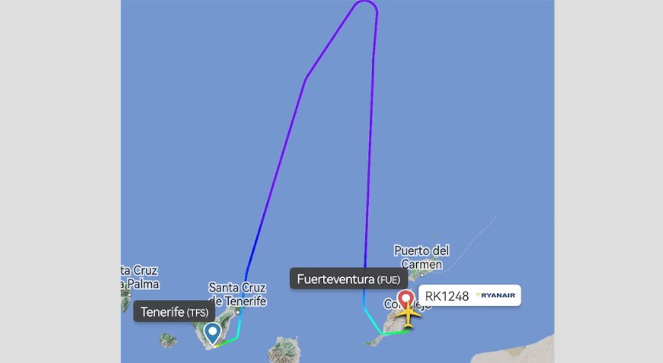The image size is (663, 363).
Task: Click the Santa Cruz de Tenerife city label
Action: coord(237,295)
